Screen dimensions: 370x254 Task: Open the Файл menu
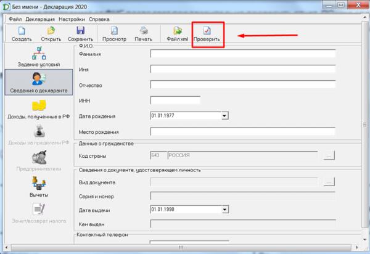coord(15,19)
